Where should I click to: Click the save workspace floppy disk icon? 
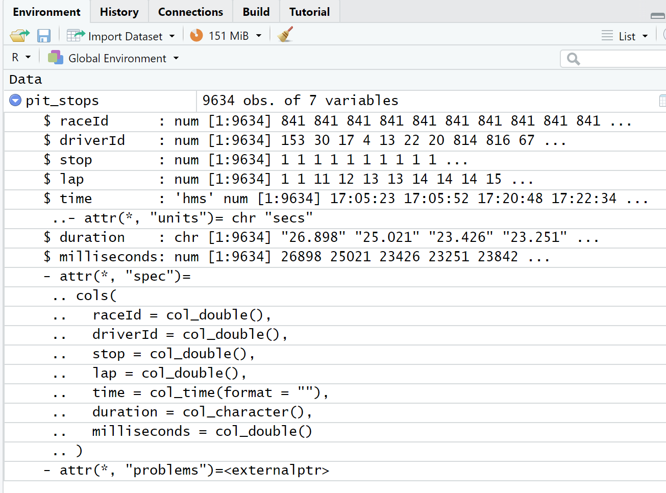point(44,36)
